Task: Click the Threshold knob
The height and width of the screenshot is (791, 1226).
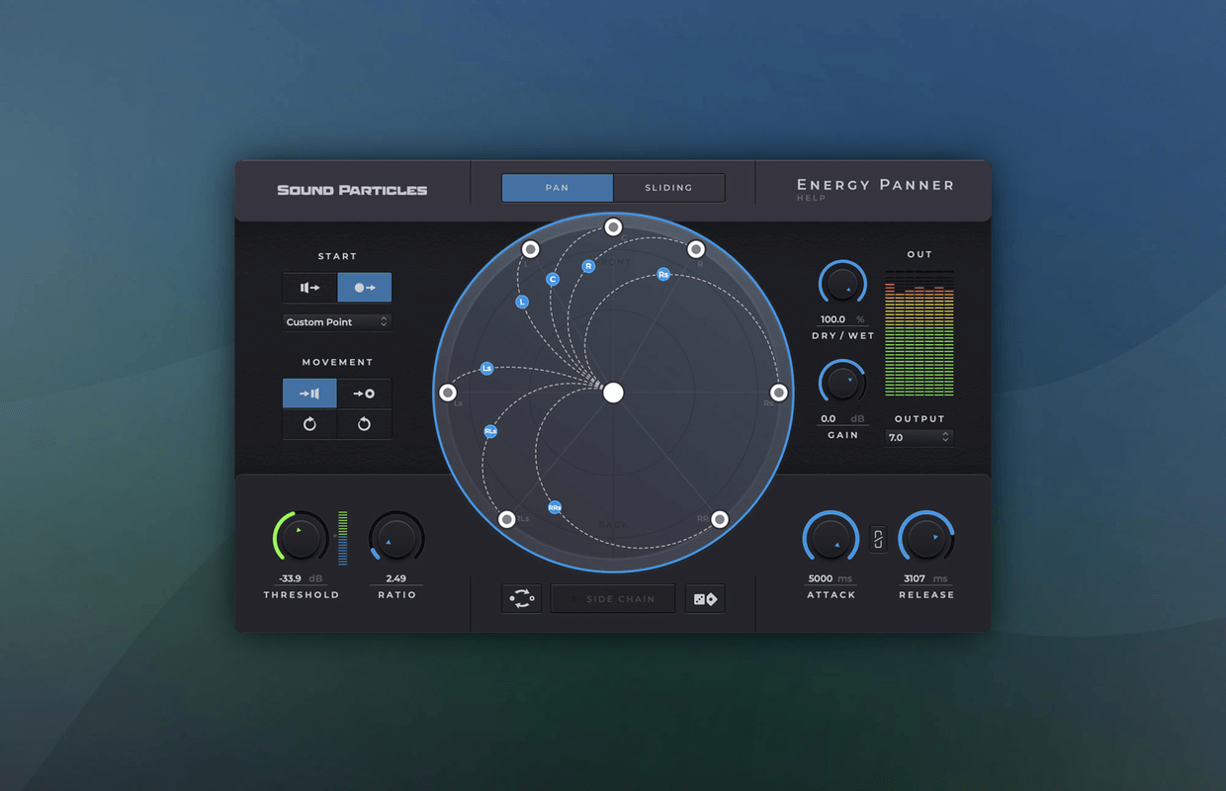Action: tap(301, 538)
